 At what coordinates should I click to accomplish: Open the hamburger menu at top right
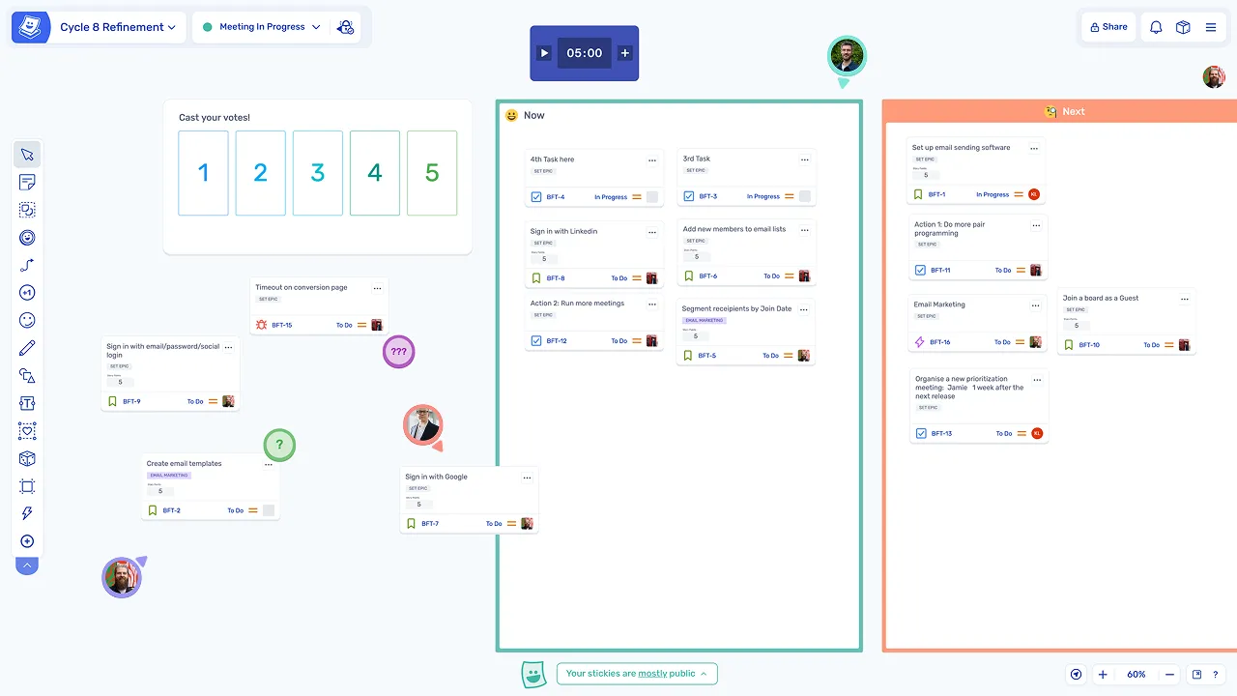(1211, 27)
